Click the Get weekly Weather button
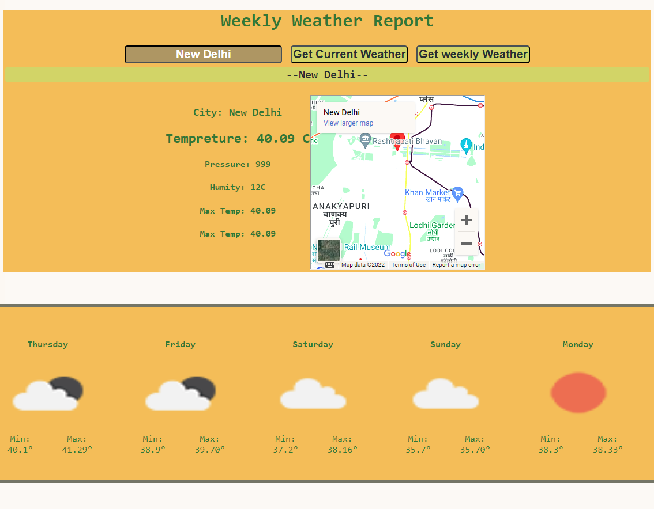This screenshot has height=509, width=654. [x=473, y=54]
